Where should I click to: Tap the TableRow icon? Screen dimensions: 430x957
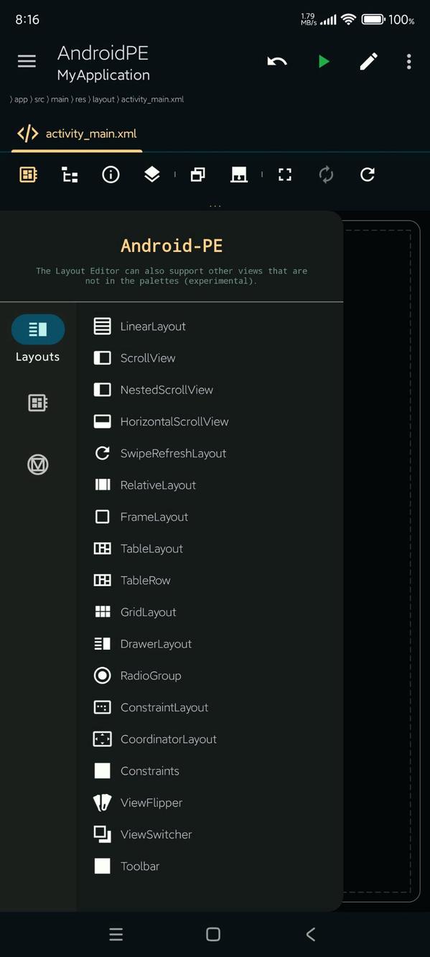point(103,580)
